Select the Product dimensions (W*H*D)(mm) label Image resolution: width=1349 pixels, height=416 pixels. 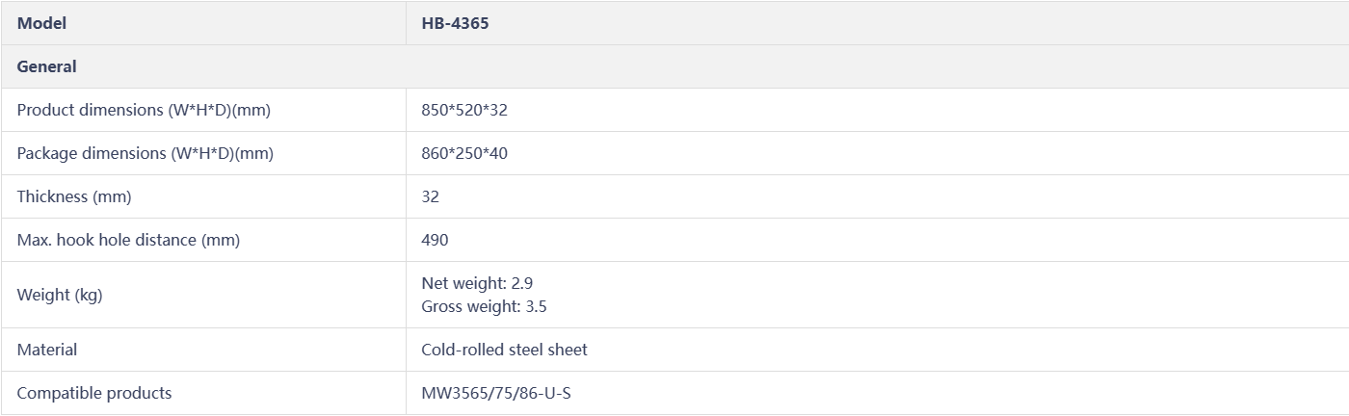pyautogui.click(x=144, y=110)
